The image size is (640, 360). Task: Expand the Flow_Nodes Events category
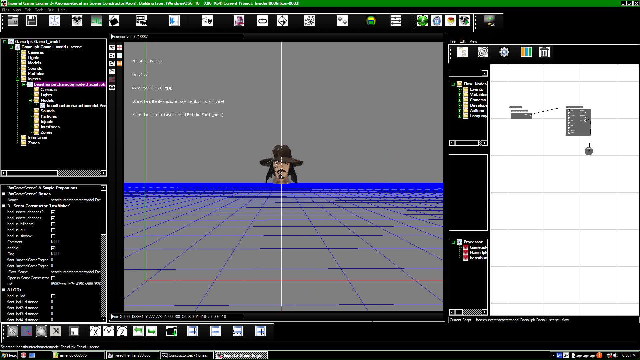click(460, 89)
